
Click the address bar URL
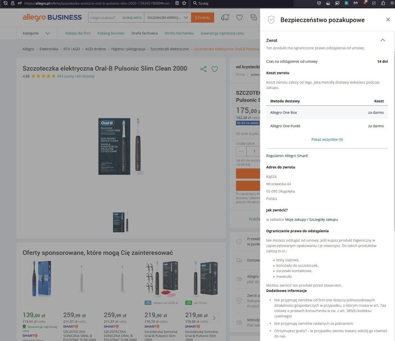(97, 3)
